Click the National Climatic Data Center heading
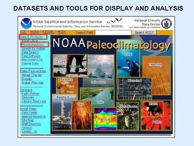This screenshot has height=146, width=194. coord(147,22)
